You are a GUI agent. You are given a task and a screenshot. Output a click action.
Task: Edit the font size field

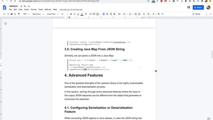(x=63, y=14)
